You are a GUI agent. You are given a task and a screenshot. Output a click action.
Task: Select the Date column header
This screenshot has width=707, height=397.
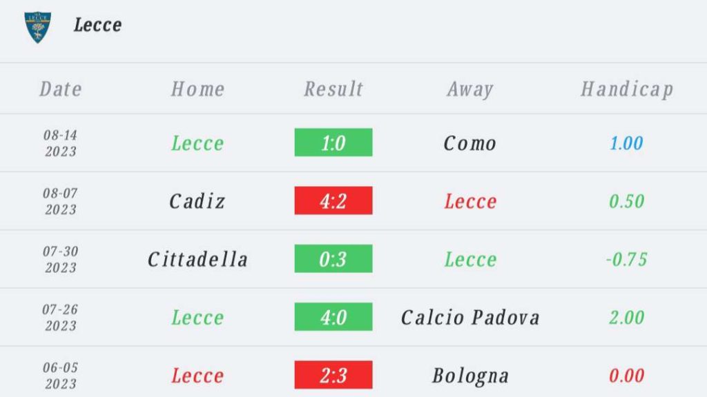[x=61, y=89]
